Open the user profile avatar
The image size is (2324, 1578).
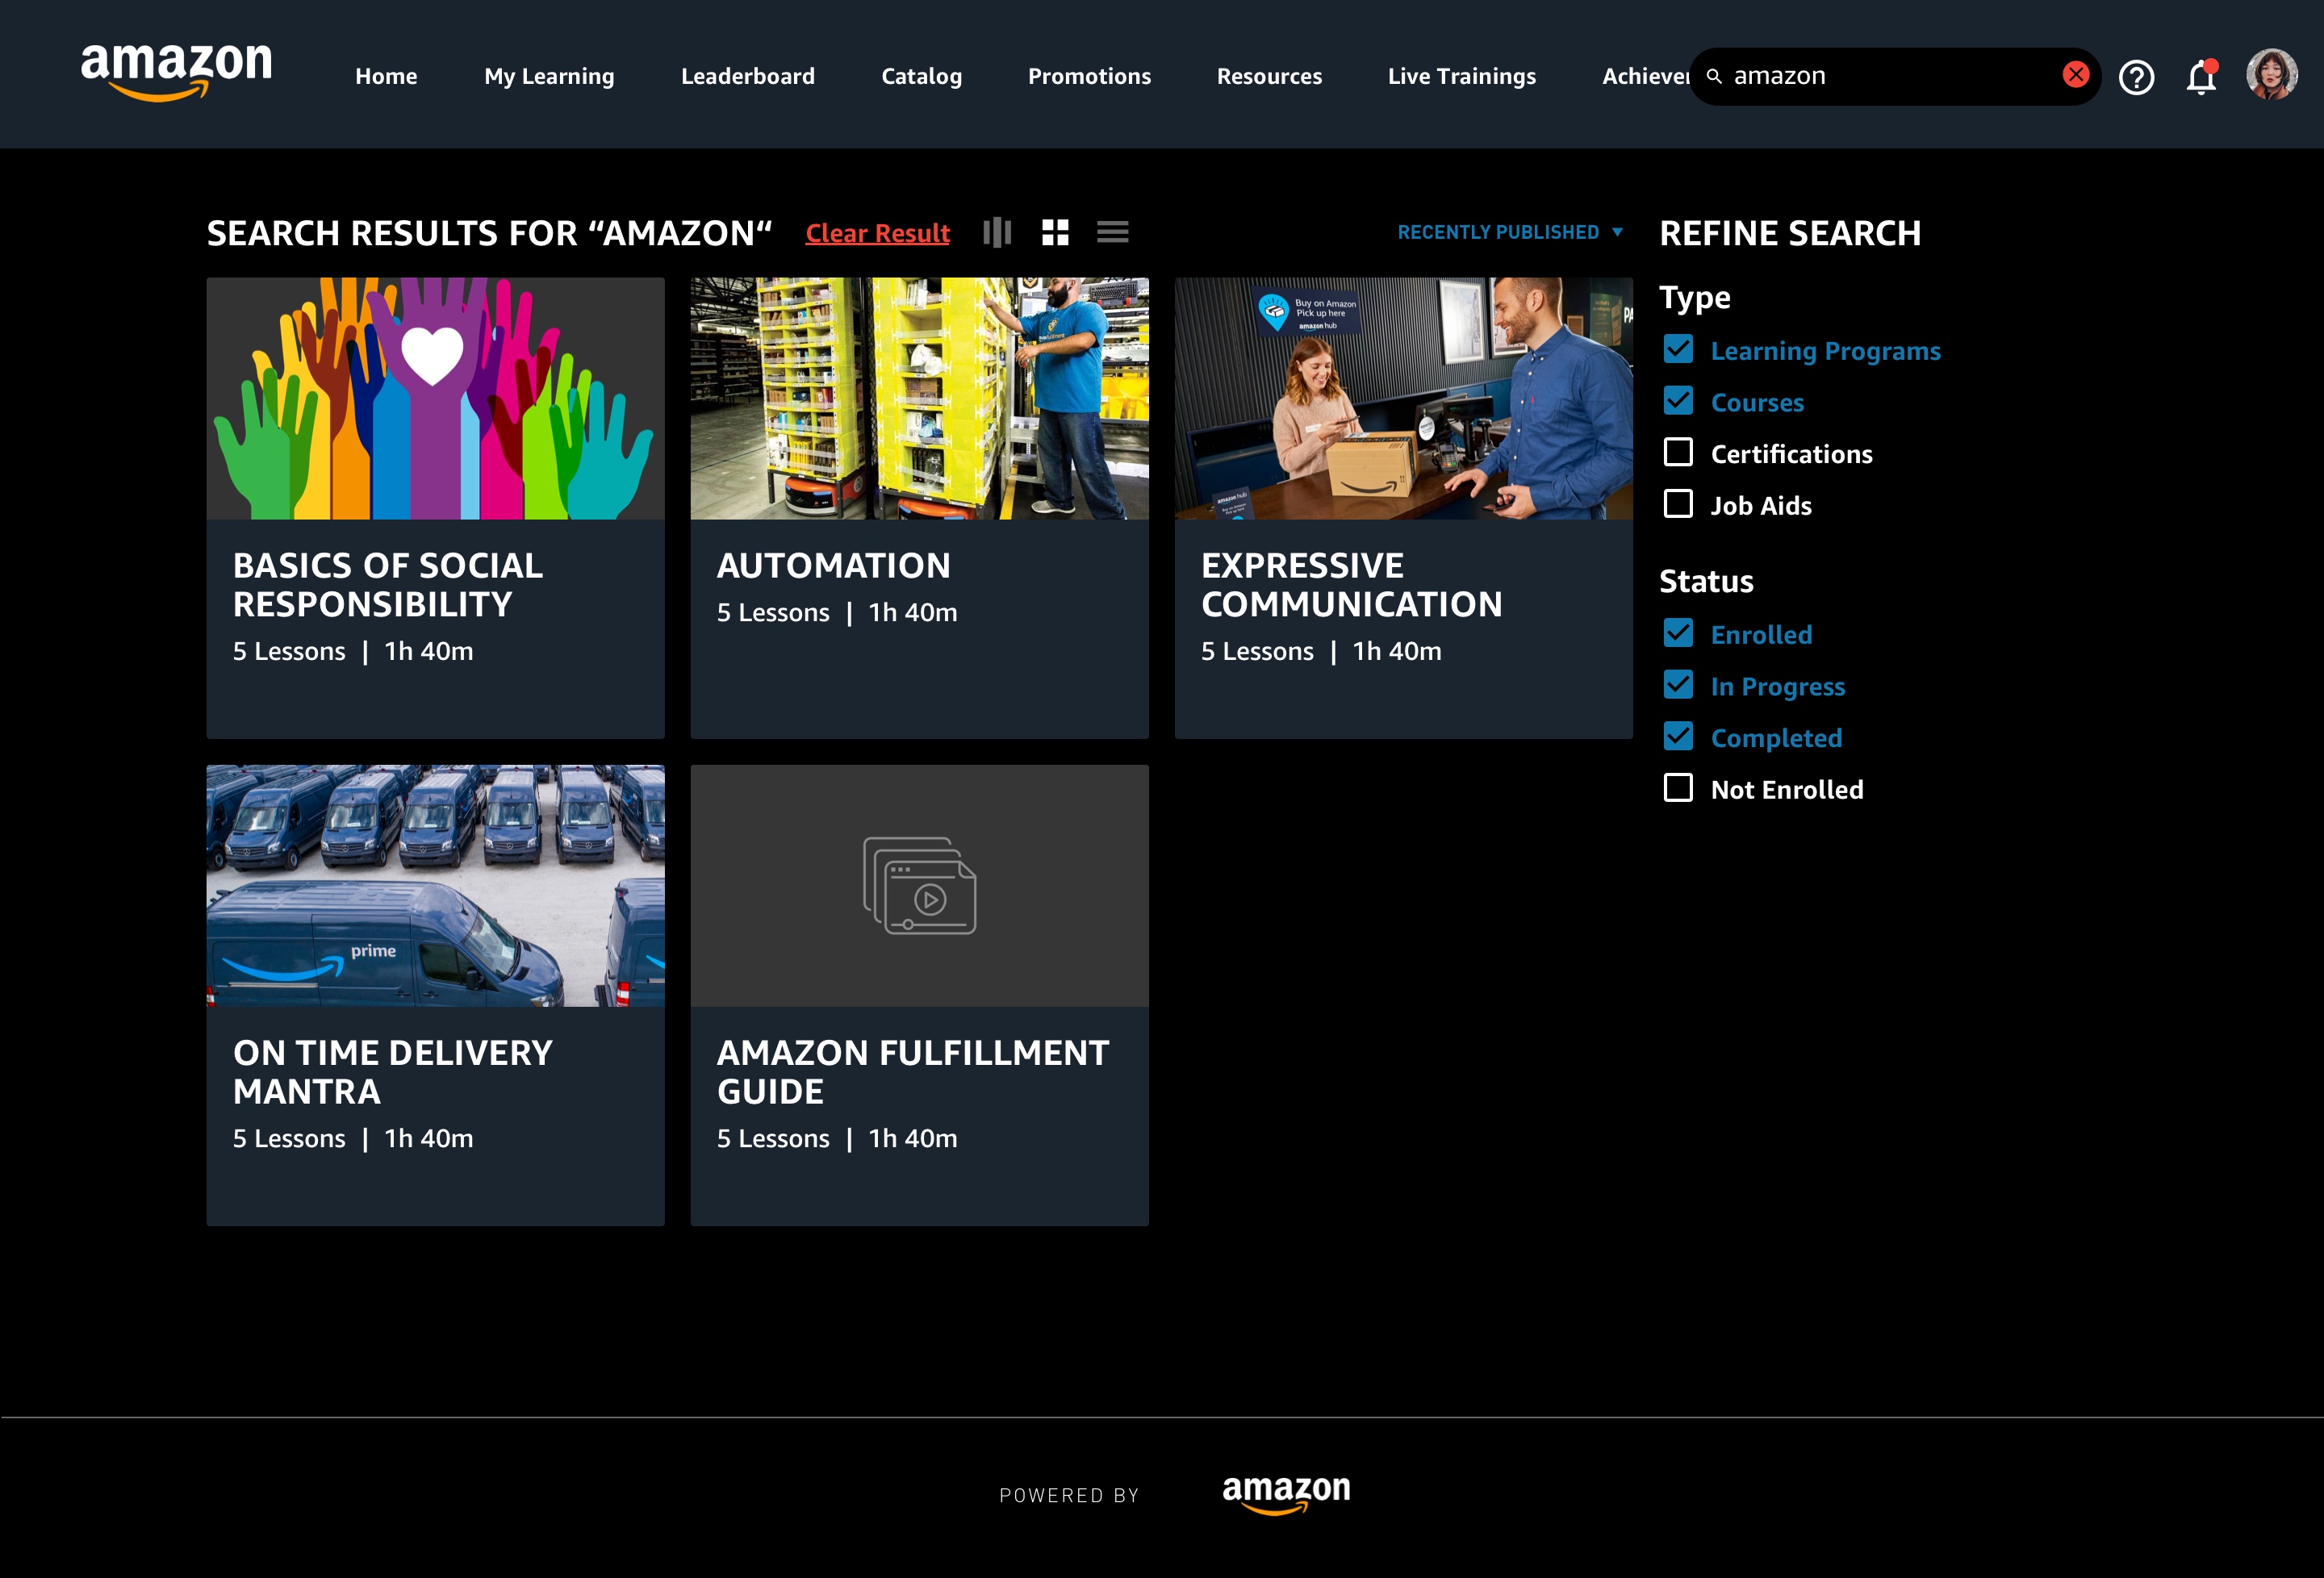[x=2271, y=75]
